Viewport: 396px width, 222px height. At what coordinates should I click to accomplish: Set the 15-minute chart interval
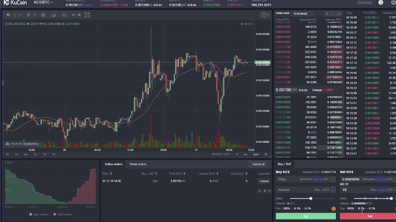(x=8, y=15)
